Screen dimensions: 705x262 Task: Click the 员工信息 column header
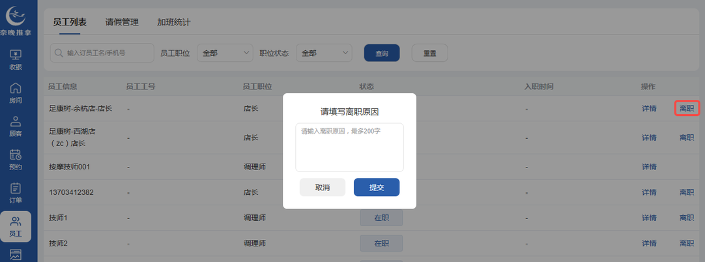pyautogui.click(x=63, y=86)
